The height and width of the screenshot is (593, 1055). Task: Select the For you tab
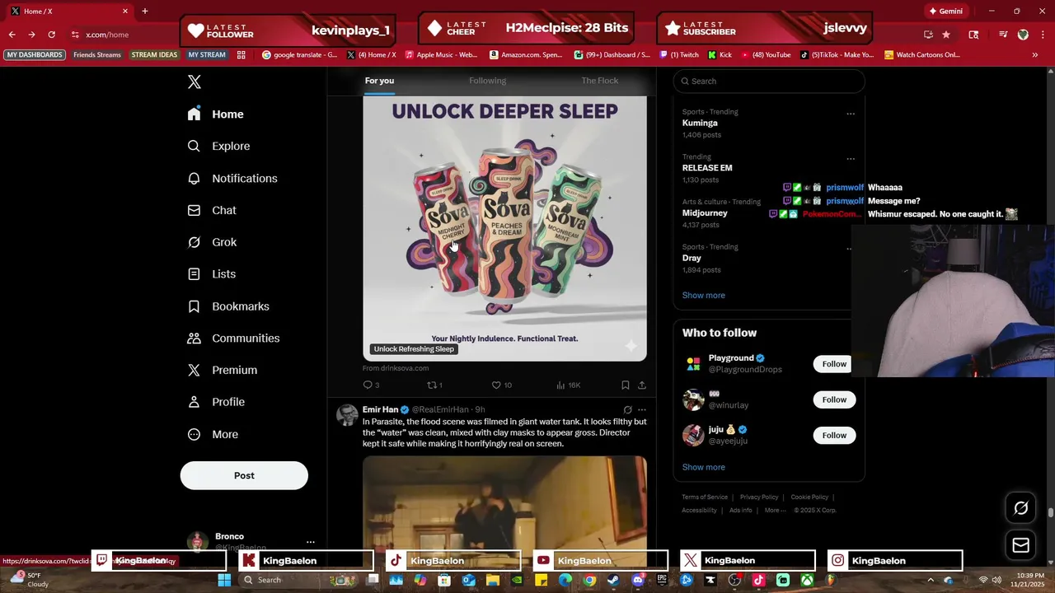(379, 81)
